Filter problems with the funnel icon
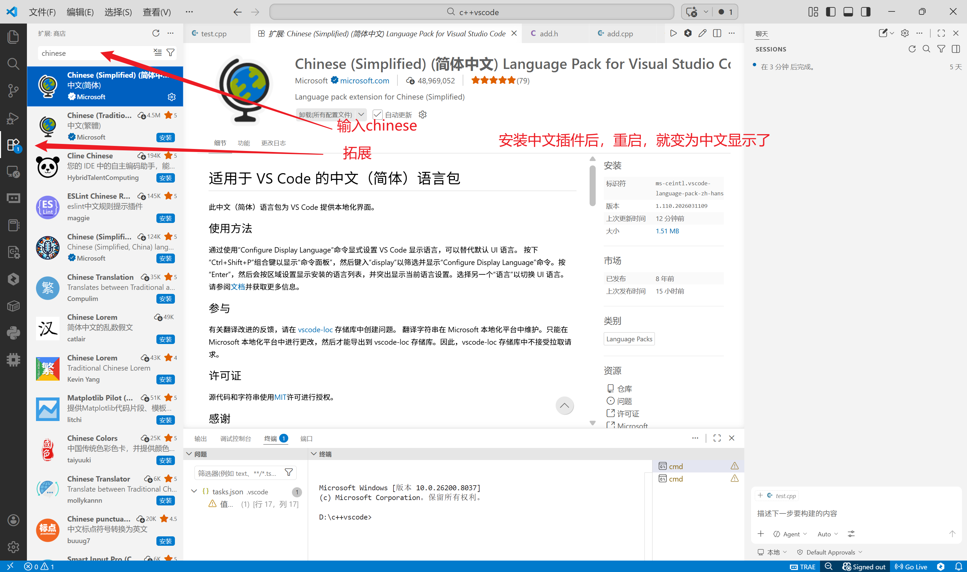Viewport: 967px width, 572px height. coord(289,472)
